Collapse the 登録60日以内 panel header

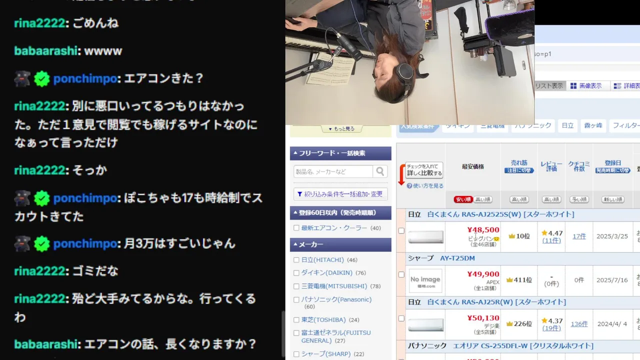coord(340,212)
